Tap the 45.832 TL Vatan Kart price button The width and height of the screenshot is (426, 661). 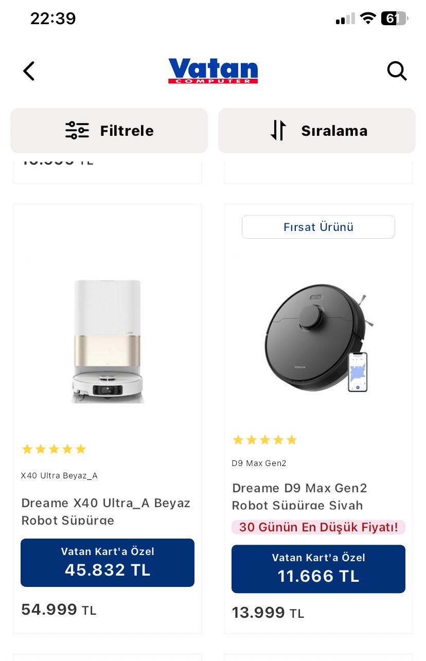point(108,563)
